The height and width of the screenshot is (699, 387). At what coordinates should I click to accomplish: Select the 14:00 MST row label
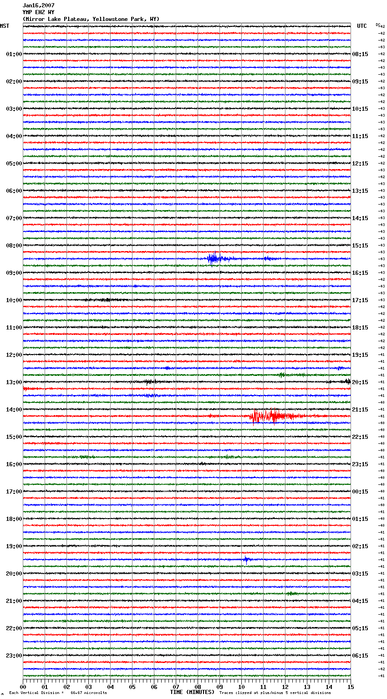tap(14, 410)
